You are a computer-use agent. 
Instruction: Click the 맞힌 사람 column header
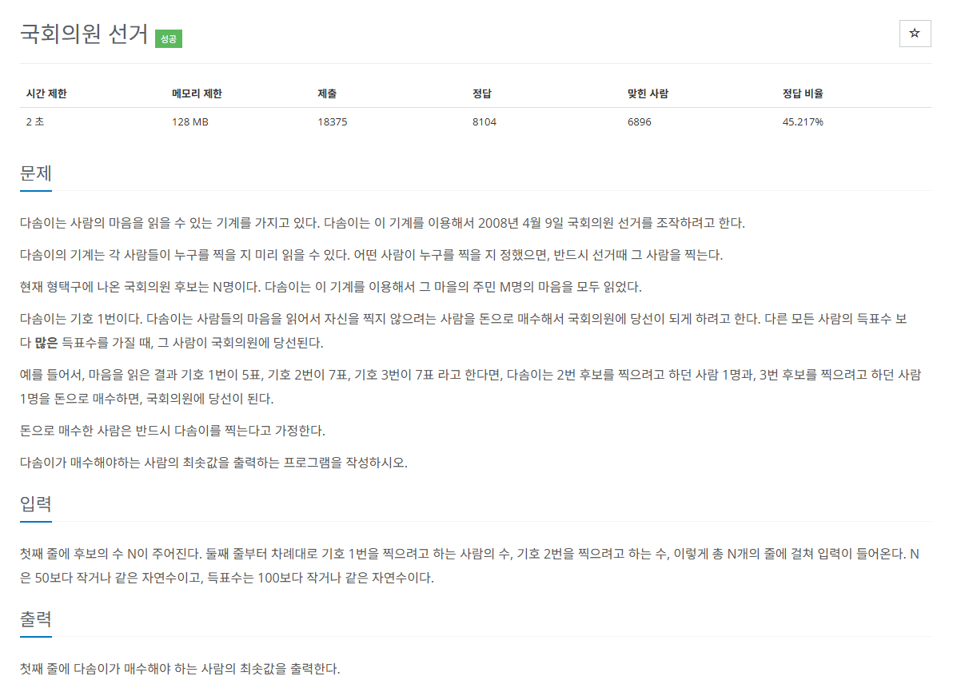646,93
